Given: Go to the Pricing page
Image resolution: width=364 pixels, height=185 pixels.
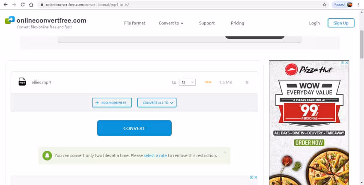Looking at the screenshot, I should coord(238,23).
